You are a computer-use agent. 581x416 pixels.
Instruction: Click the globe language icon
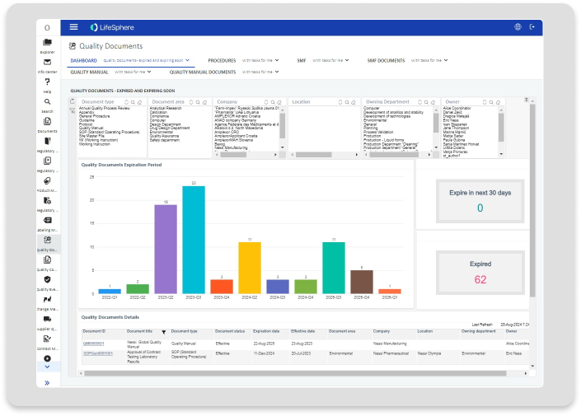click(x=518, y=27)
